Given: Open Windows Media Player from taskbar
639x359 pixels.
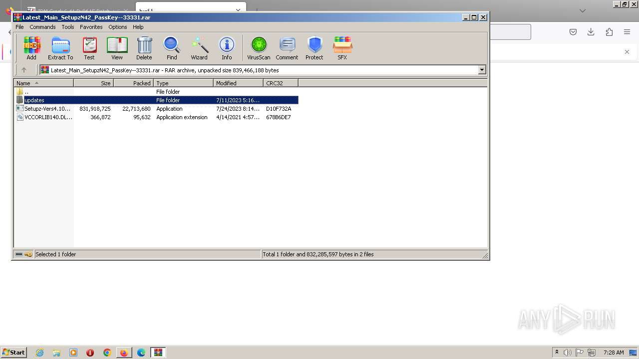Looking at the screenshot, I should tap(73, 353).
